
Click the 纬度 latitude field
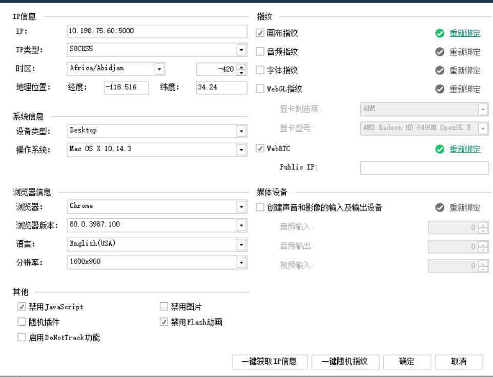[221, 88]
